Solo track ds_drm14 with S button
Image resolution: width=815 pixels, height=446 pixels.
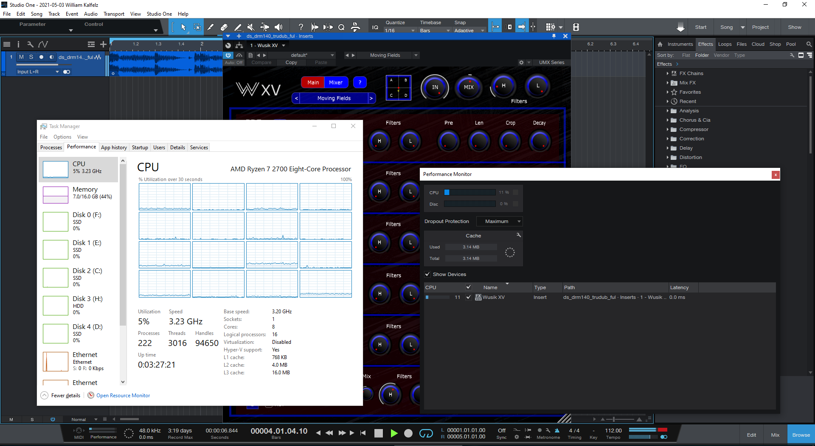coord(31,57)
